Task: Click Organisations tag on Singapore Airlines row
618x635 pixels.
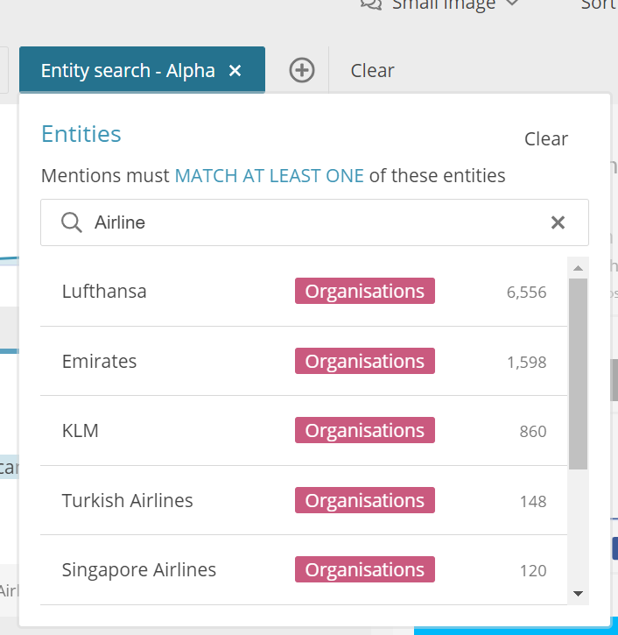Action: (365, 569)
